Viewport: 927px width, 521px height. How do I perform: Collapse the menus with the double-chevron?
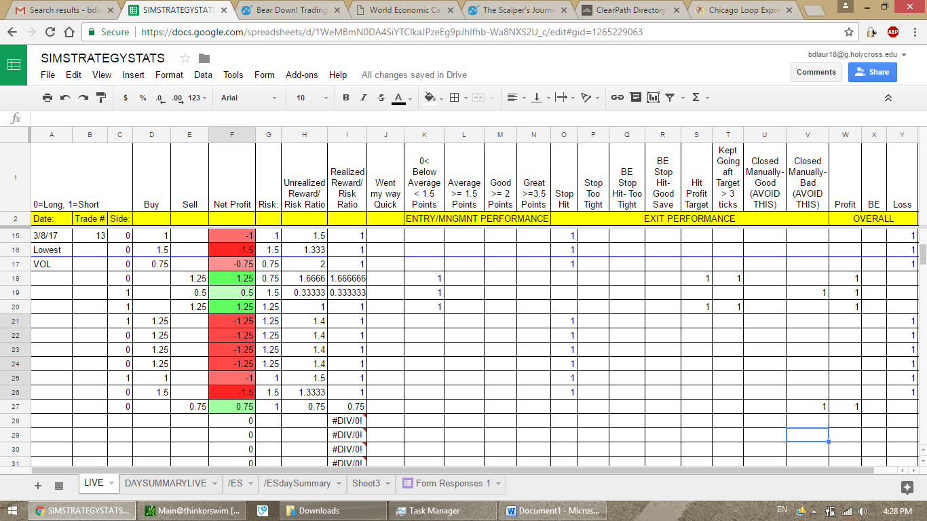click(888, 98)
